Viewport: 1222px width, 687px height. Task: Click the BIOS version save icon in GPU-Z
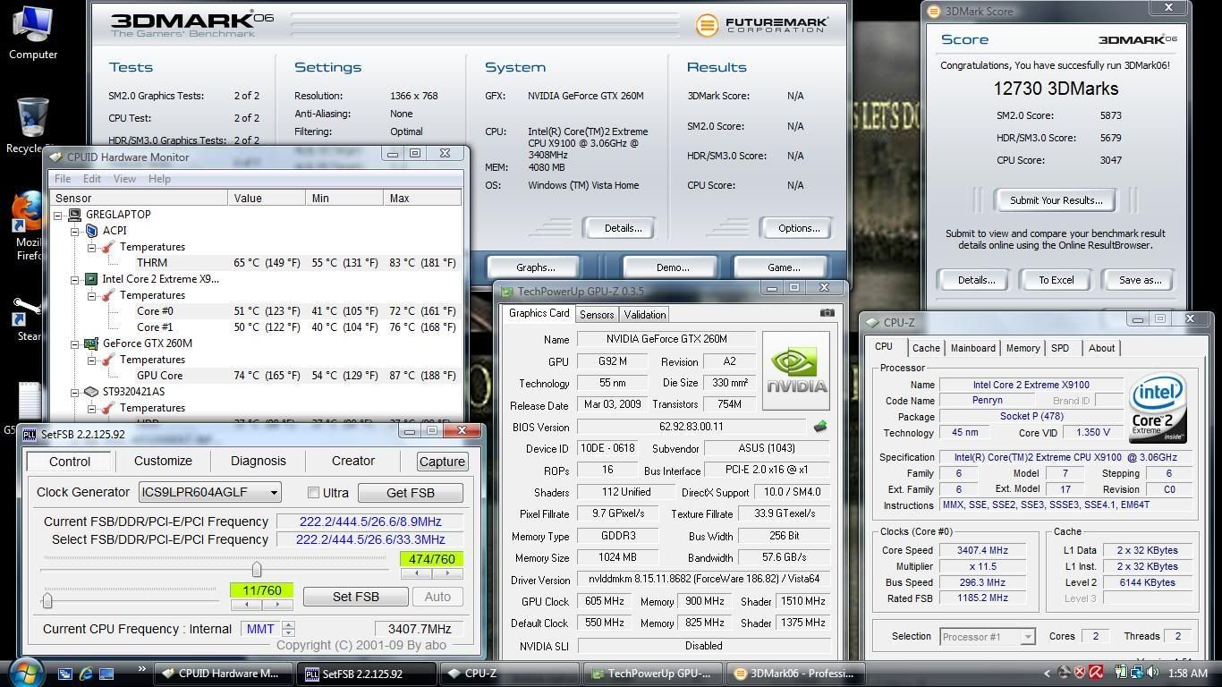pyautogui.click(x=819, y=427)
